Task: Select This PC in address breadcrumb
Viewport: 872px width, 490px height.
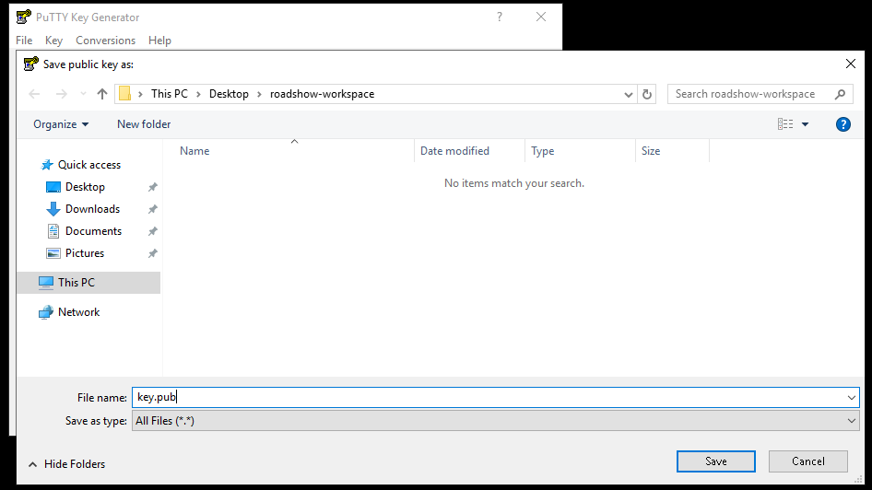Action: (x=170, y=94)
